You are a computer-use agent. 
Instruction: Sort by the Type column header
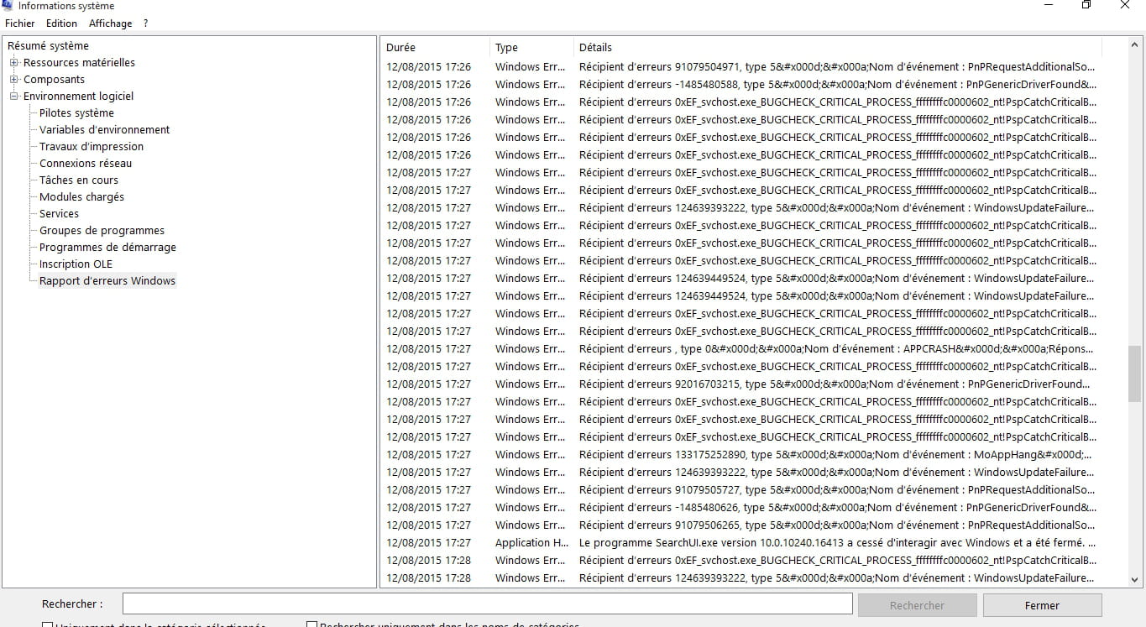(x=531, y=48)
